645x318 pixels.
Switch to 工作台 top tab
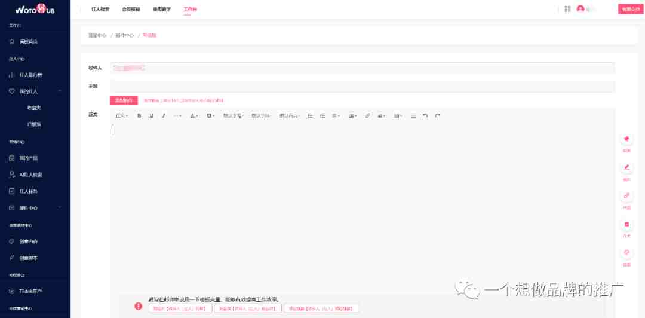[x=190, y=9]
